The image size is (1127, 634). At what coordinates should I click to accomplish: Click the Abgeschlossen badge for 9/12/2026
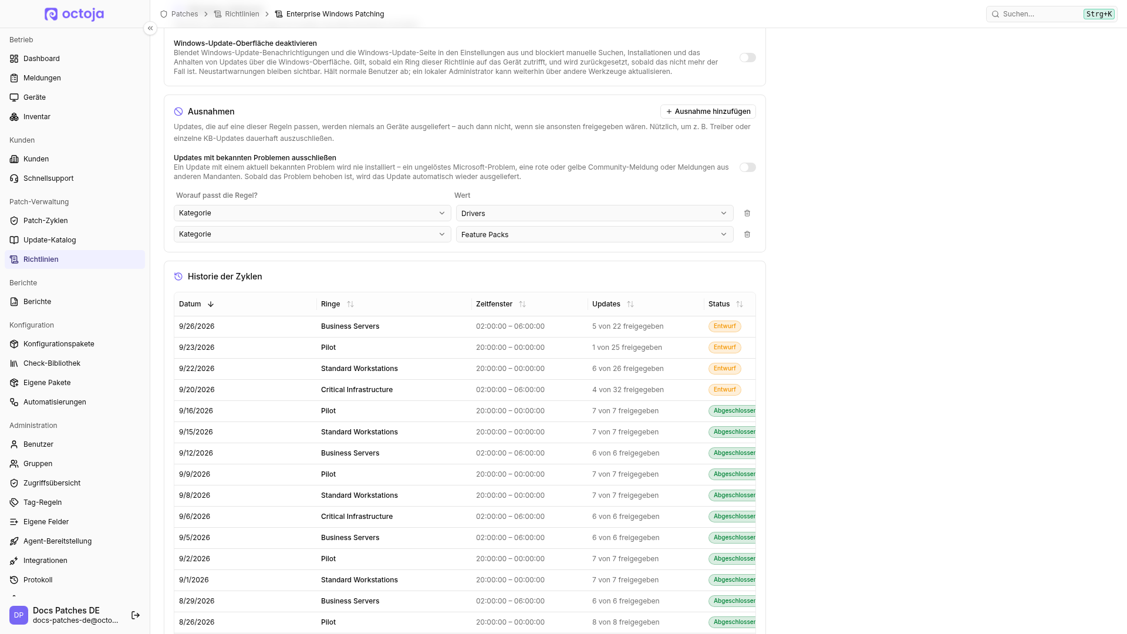click(x=732, y=453)
